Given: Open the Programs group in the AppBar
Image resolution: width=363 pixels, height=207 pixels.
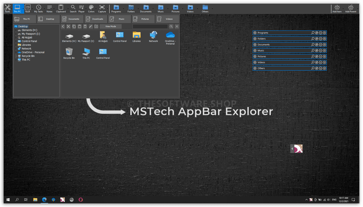Looking at the screenshot, I should (x=116, y=8).
